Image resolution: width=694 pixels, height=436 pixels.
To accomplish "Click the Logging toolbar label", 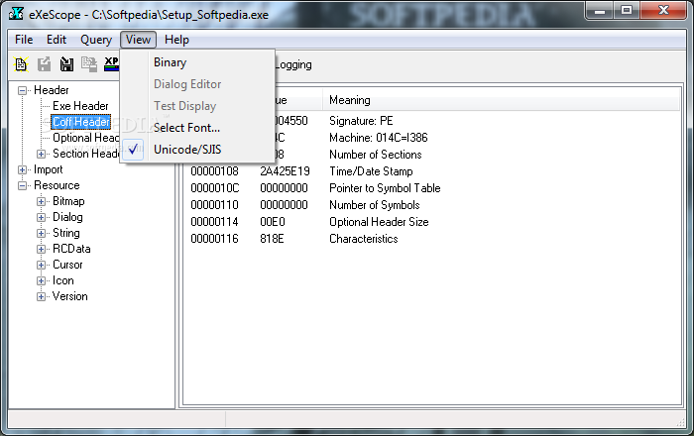I will 293,65.
